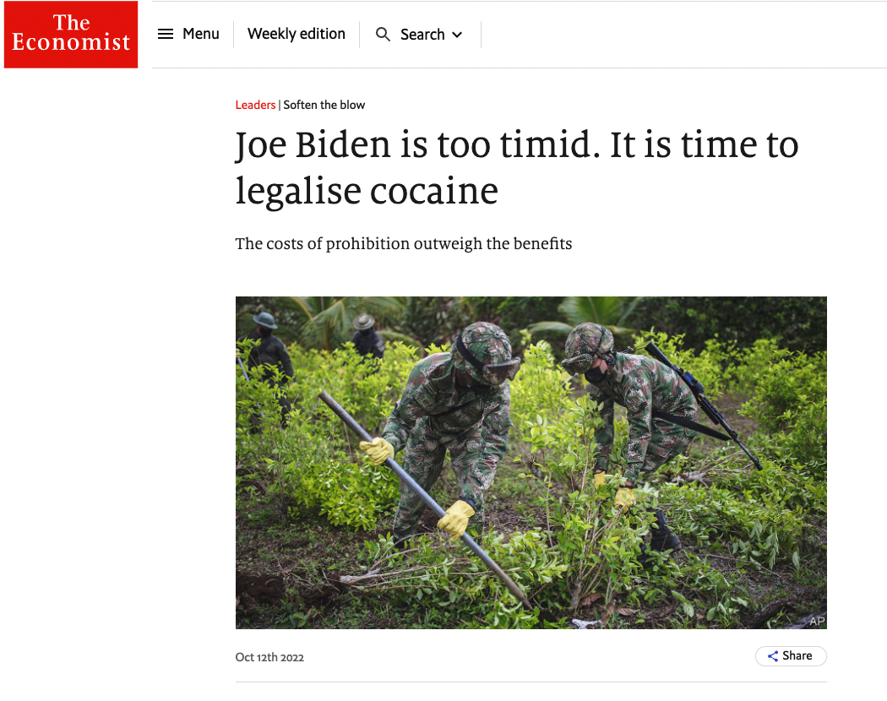Click the 'Joe Biden is too timid' headline line

click(517, 144)
